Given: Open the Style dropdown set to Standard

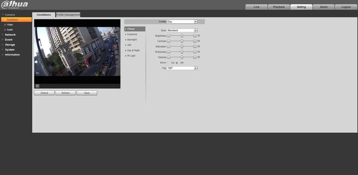Looking at the screenshot, I should click(x=182, y=30).
